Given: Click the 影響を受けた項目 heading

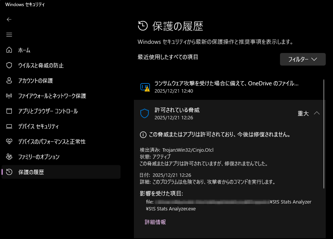Looking at the screenshot, I should [161, 193].
